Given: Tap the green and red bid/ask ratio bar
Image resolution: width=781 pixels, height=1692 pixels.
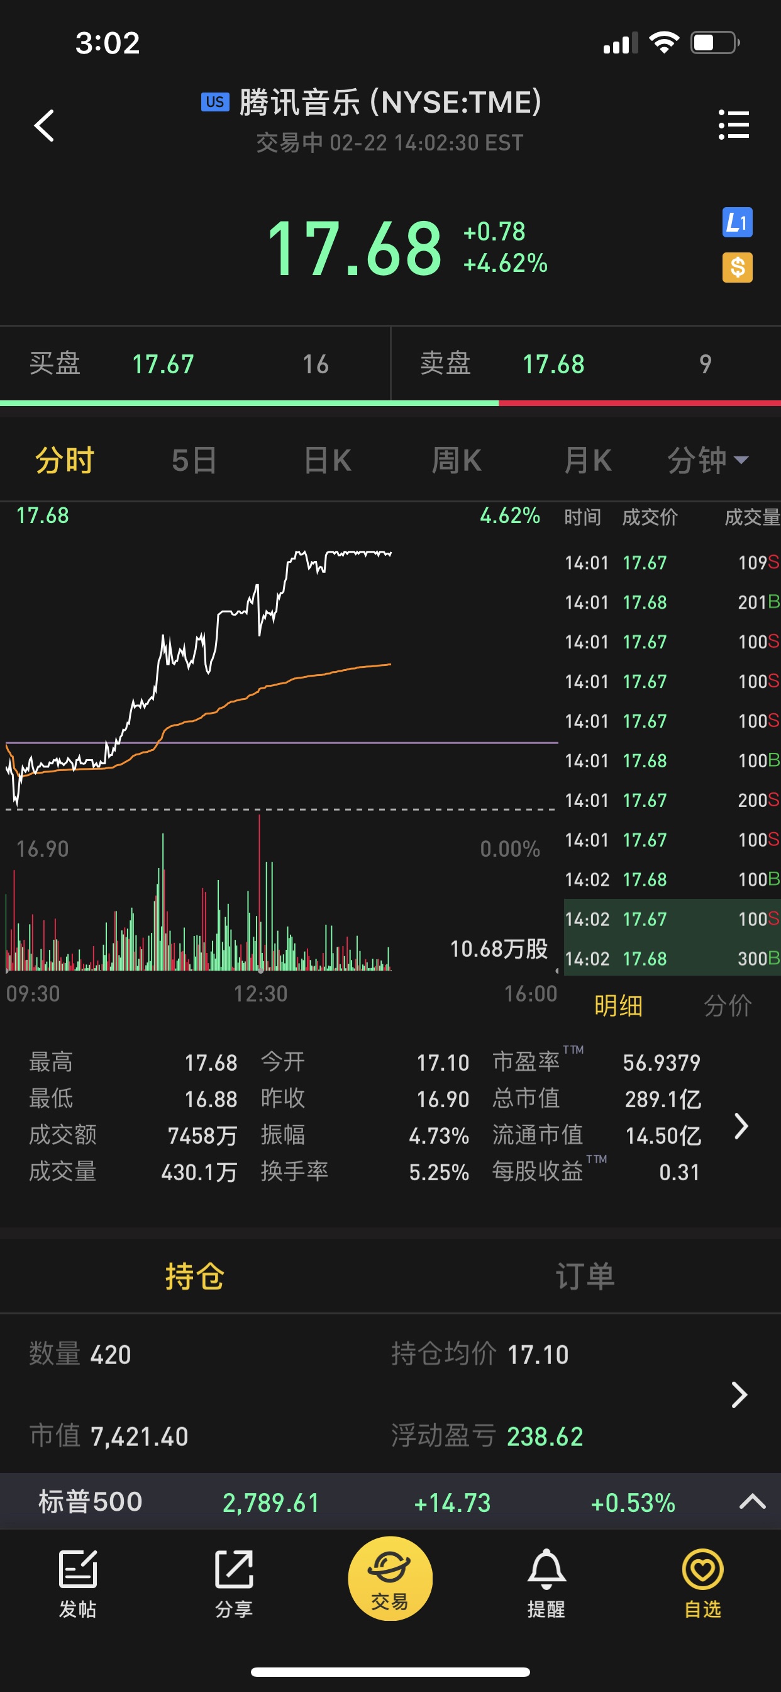Looking at the screenshot, I should click(x=390, y=403).
